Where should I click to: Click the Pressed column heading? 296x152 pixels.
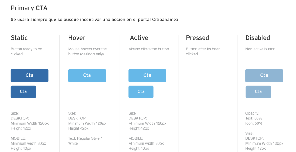click(197, 38)
